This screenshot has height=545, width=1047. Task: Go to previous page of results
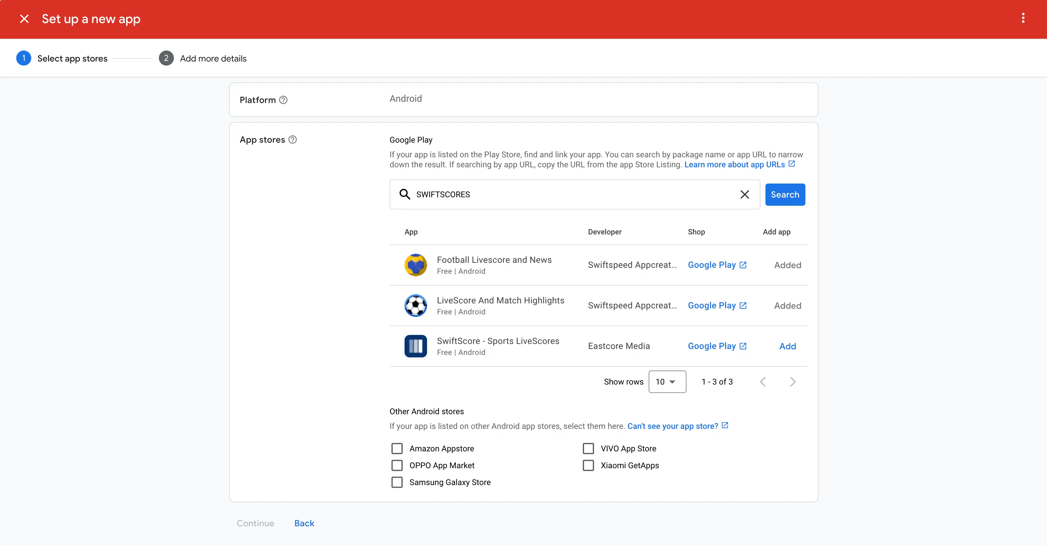(763, 382)
